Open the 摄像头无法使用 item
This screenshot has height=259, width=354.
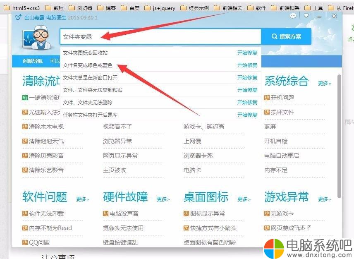click(123, 228)
